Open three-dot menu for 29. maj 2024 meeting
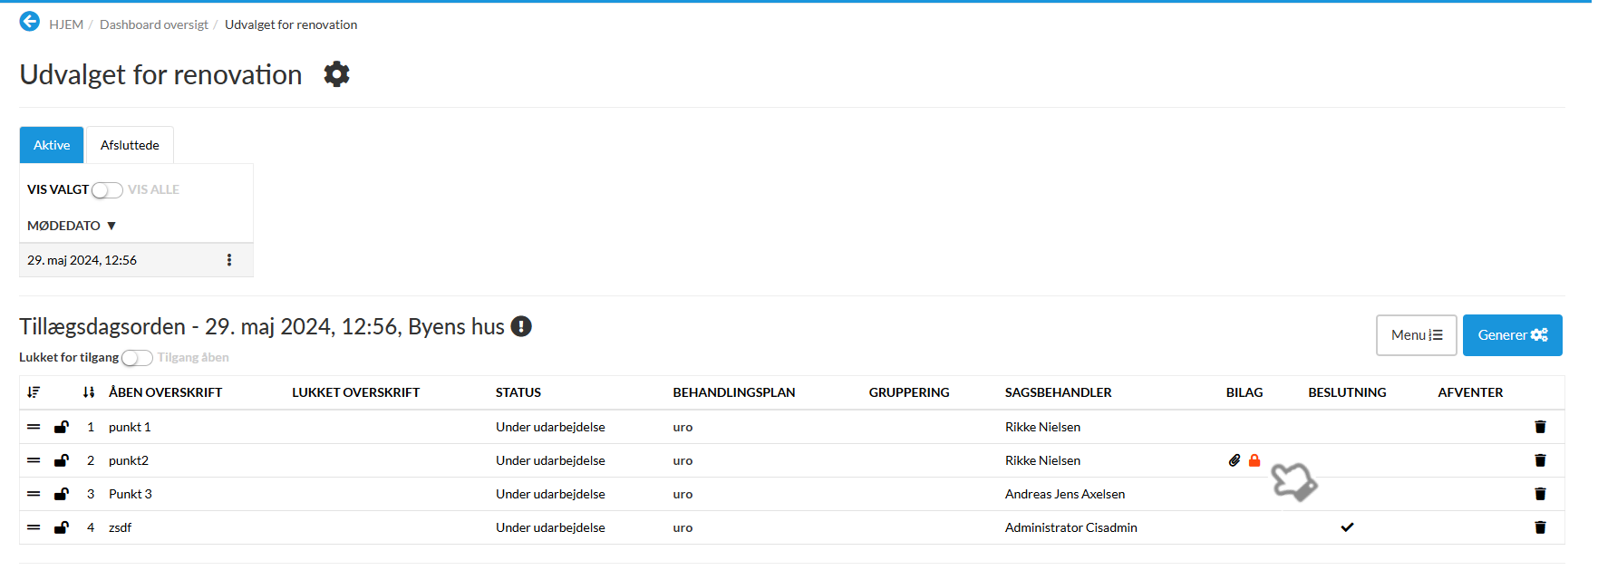1598x570 pixels. (229, 260)
